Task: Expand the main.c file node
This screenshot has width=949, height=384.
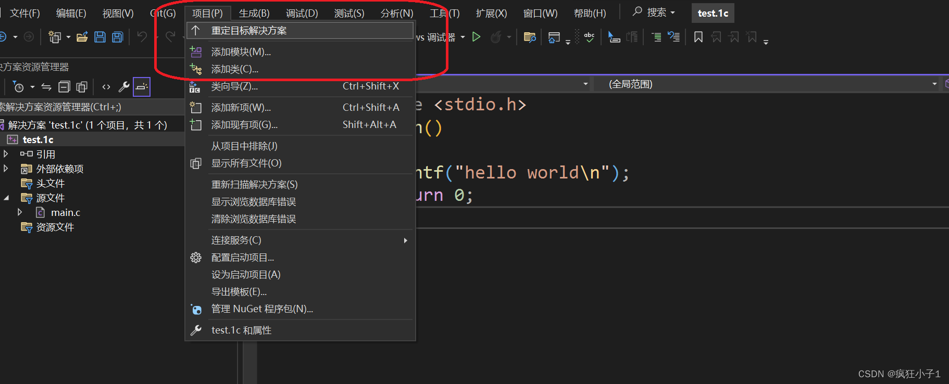Action: [x=20, y=212]
